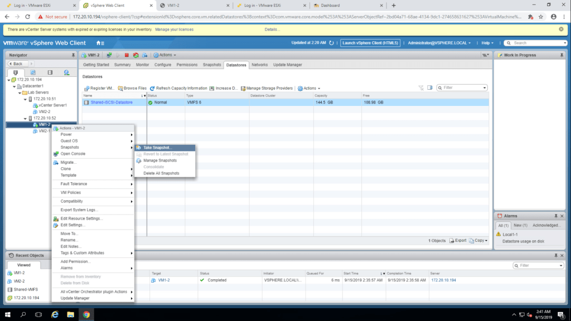Click the red power off VM icon
The width and height of the screenshot is (571, 321).
127,55
